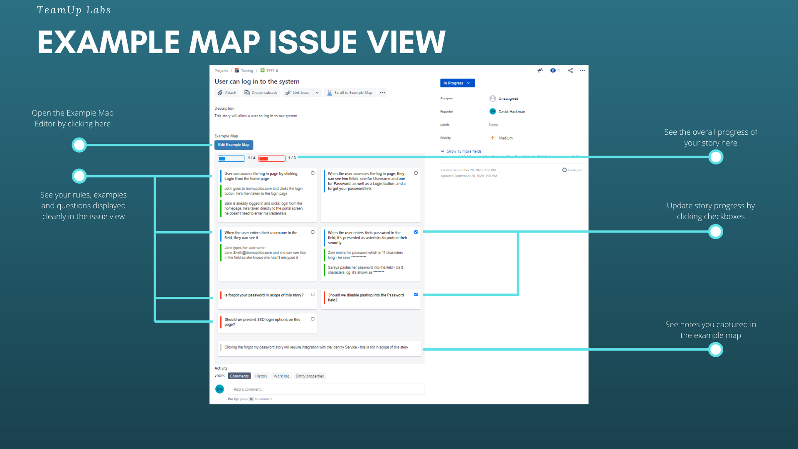Image resolution: width=798 pixels, height=449 pixels.
Task: Switch to the History tab
Action: pos(260,376)
